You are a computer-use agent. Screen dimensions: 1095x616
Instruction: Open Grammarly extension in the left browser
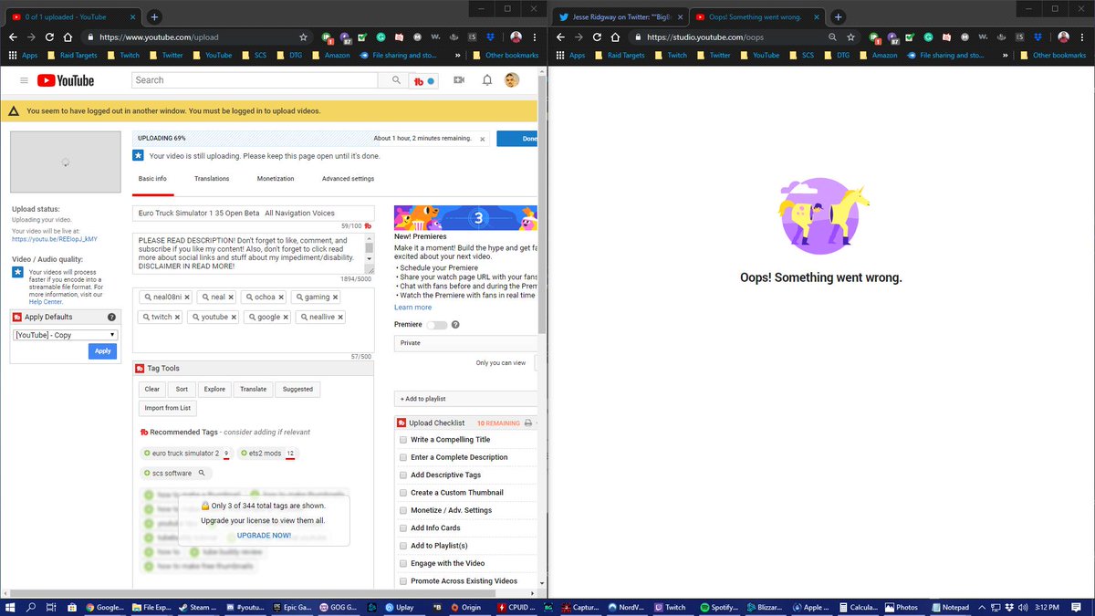pyautogui.click(x=381, y=37)
